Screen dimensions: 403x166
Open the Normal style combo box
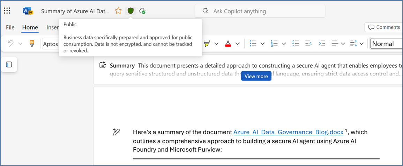[x=386, y=44]
